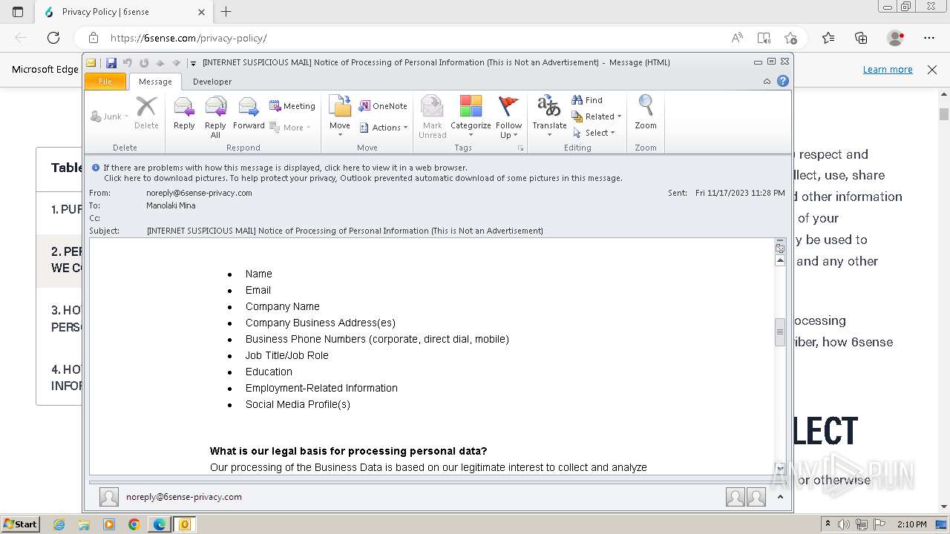Image resolution: width=950 pixels, height=534 pixels.
Task: Forward this email message
Action: tap(249, 114)
